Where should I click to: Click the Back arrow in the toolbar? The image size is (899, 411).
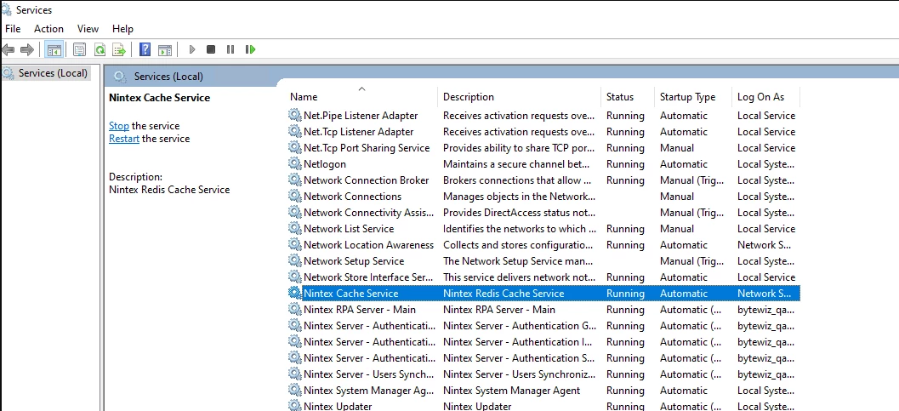pos(8,50)
